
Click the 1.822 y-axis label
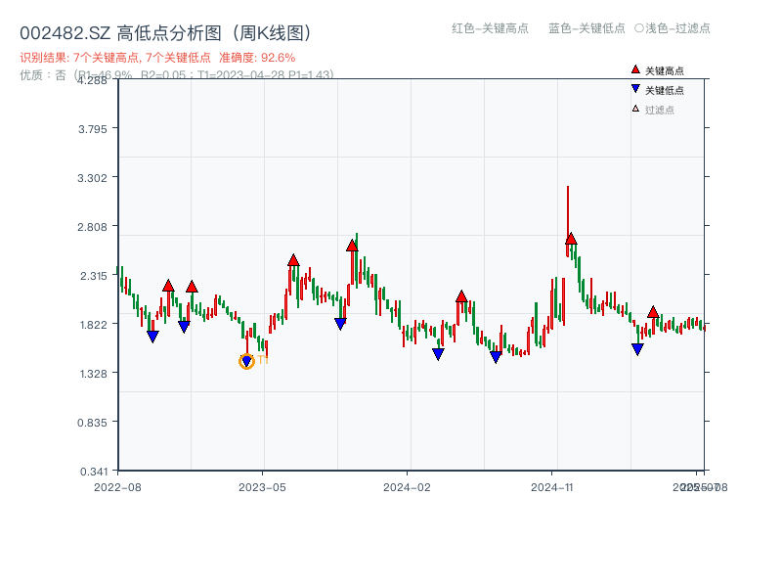(x=93, y=325)
